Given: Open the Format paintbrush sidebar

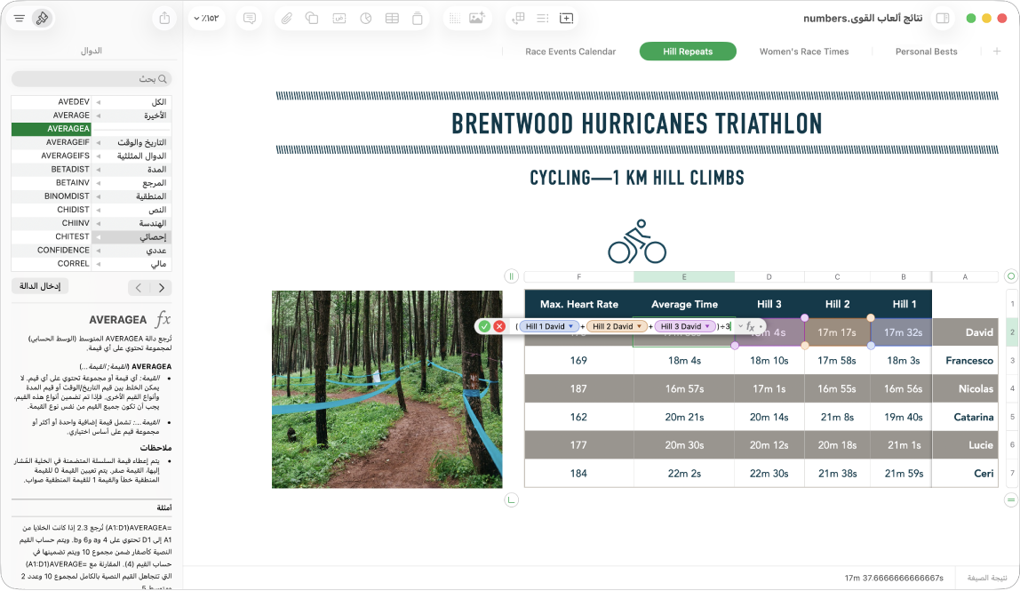Looking at the screenshot, I should click(43, 19).
